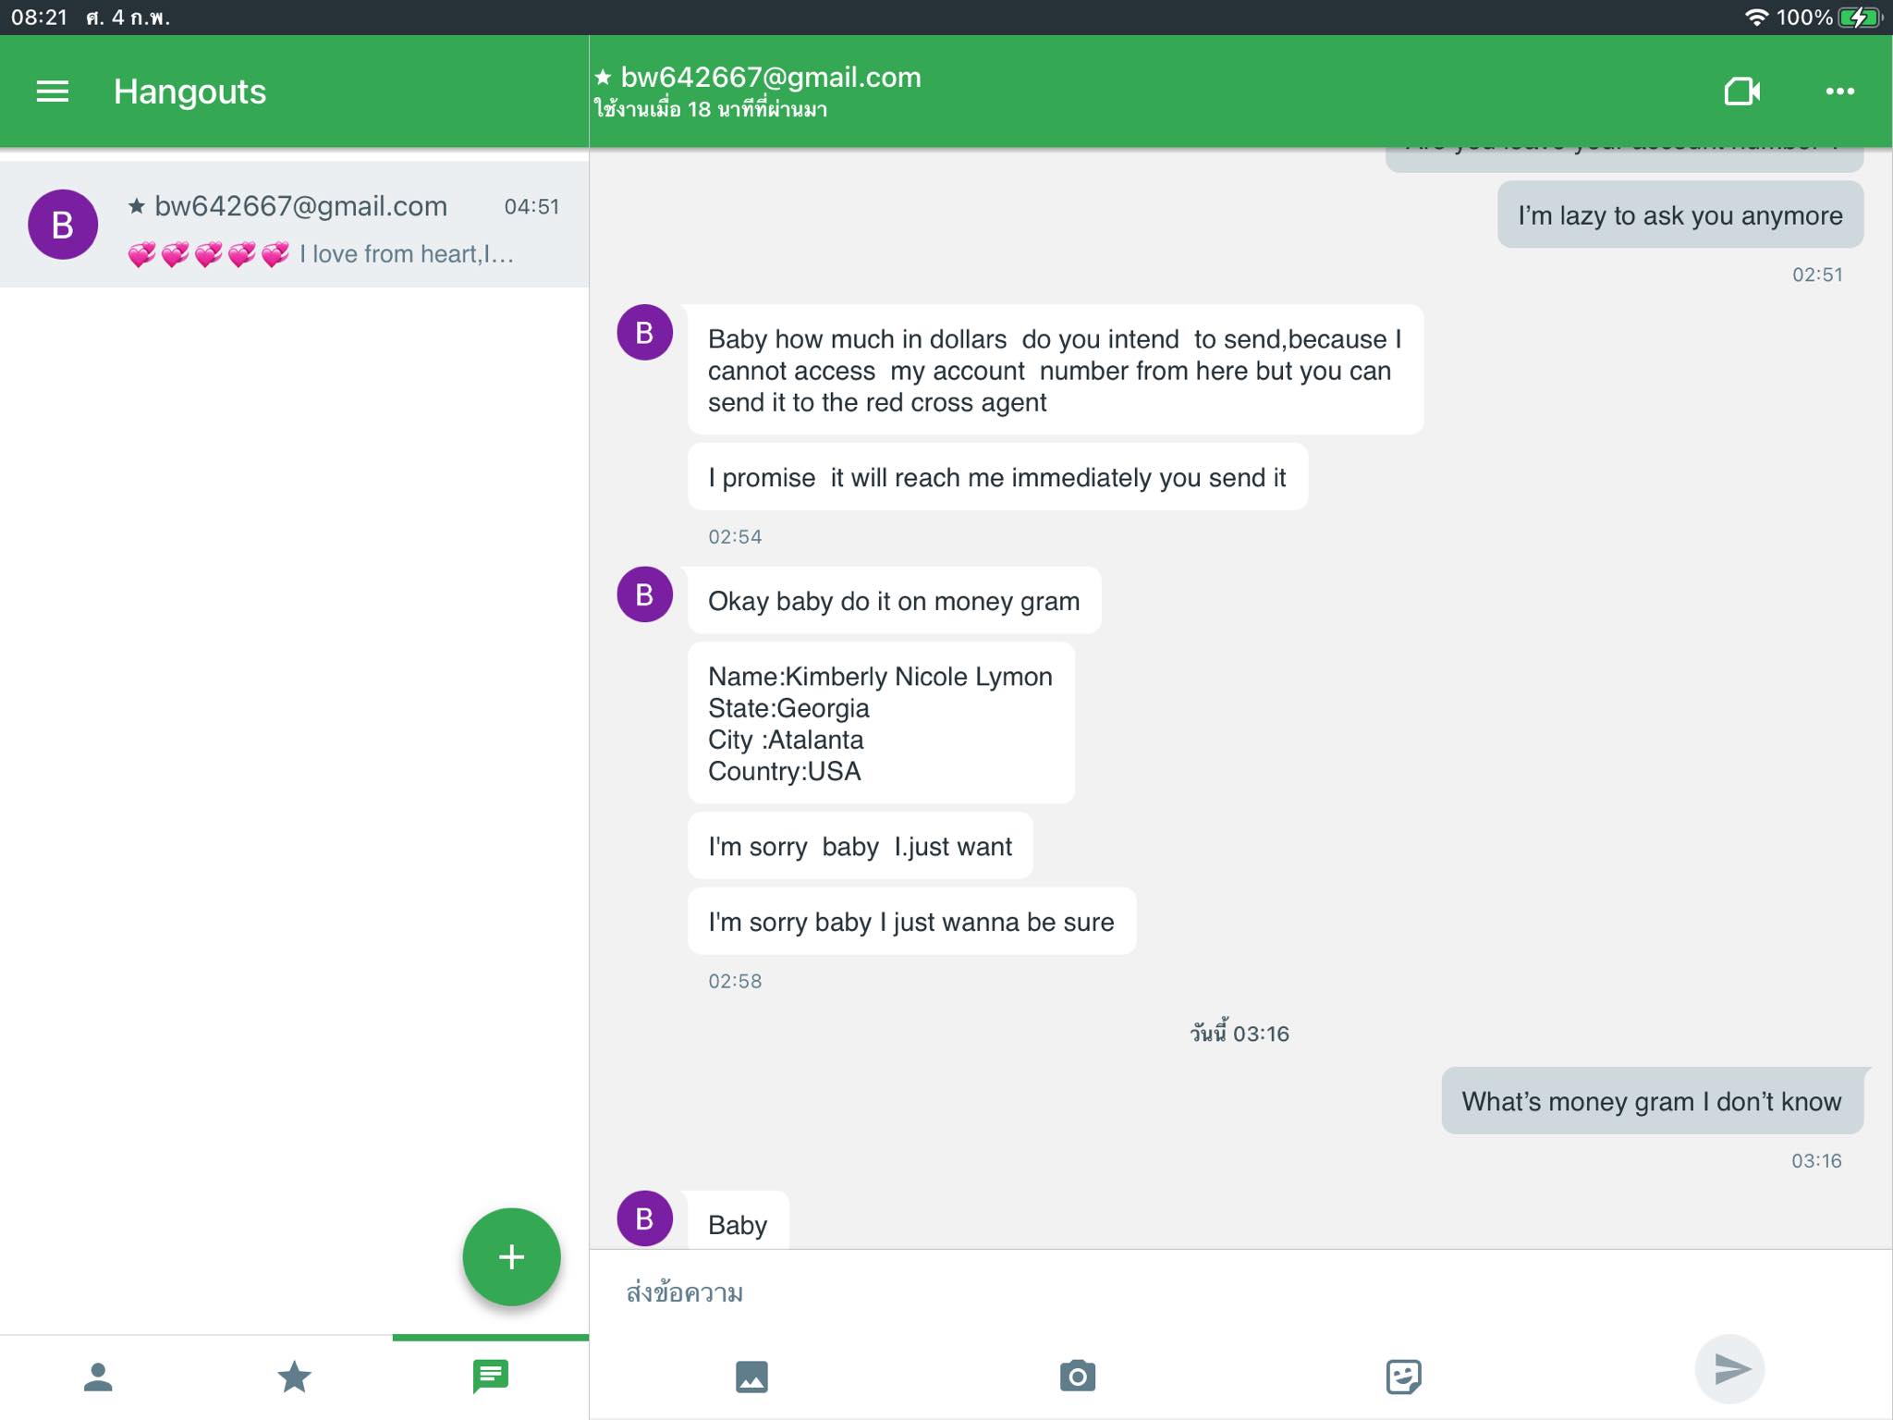This screenshot has width=1893, height=1420.
Task: Tap the วันนี้ 03:16 date separator
Action: pyautogui.click(x=1240, y=1033)
